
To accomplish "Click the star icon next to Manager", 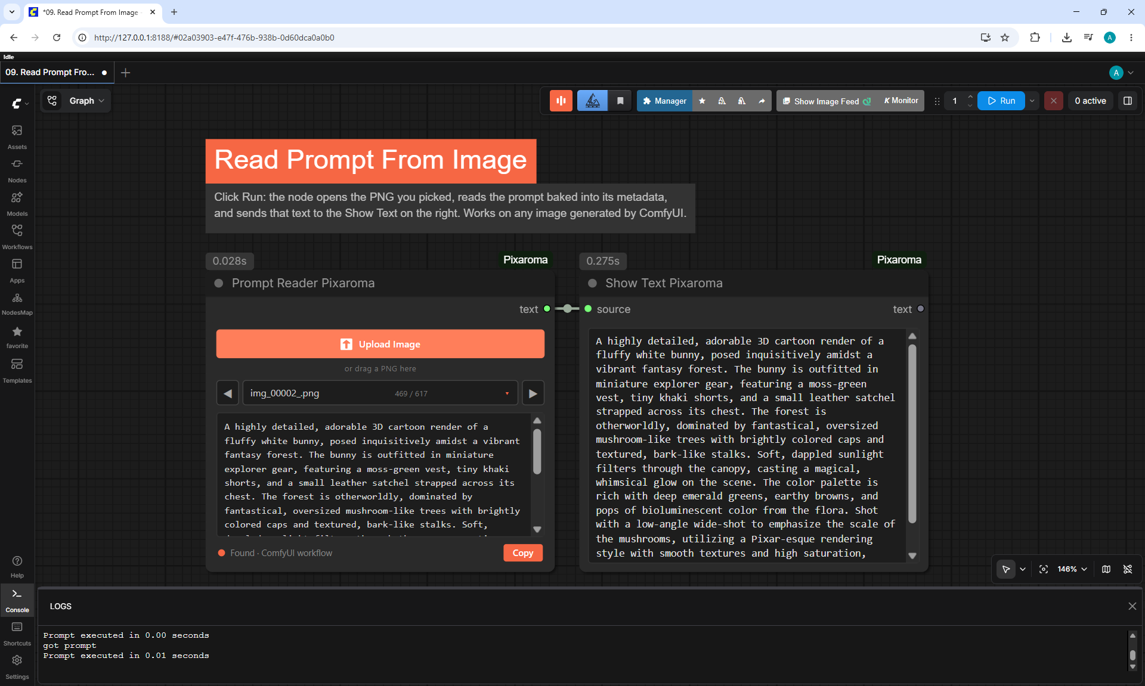I will (x=702, y=101).
